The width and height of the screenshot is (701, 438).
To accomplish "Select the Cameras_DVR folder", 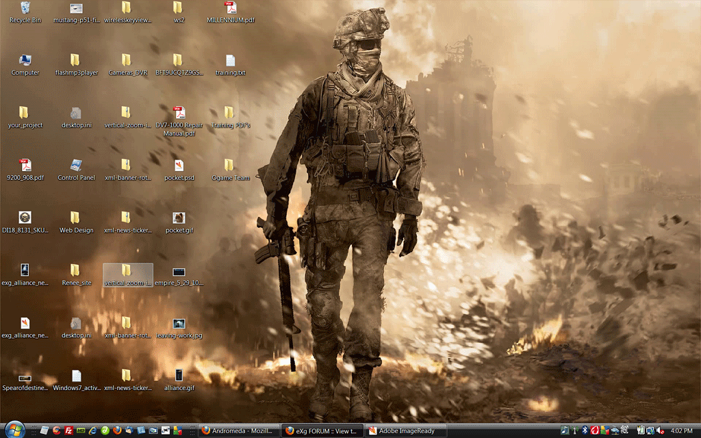I will [128, 65].
